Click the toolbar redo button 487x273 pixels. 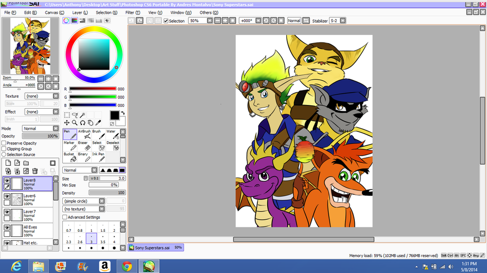(x=140, y=20)
